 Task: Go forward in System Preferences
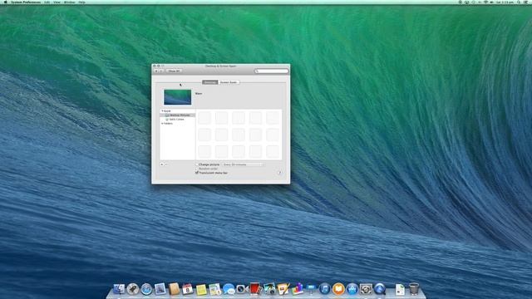161,71
